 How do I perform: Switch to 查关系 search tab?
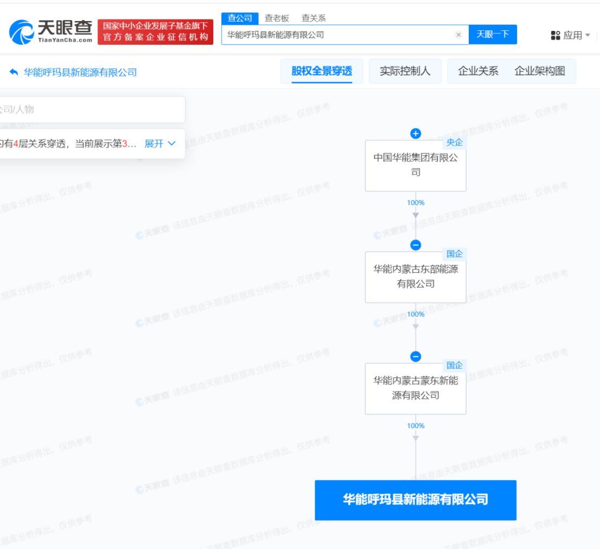coord(314,18)
